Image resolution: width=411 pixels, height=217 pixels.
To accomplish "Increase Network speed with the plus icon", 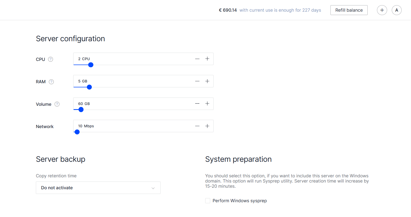I will [207, 126].
